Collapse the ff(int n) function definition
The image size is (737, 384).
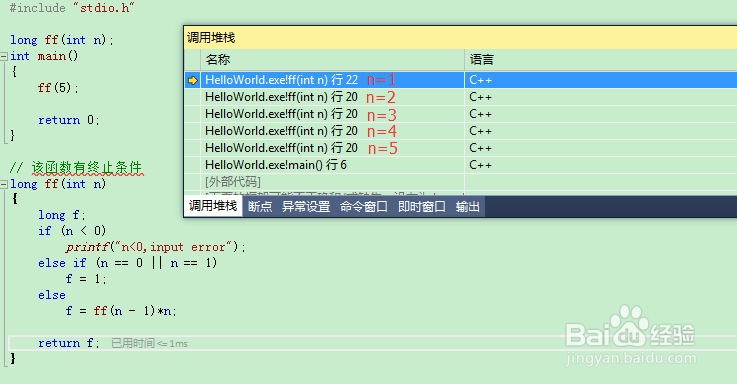coord(4,184)
